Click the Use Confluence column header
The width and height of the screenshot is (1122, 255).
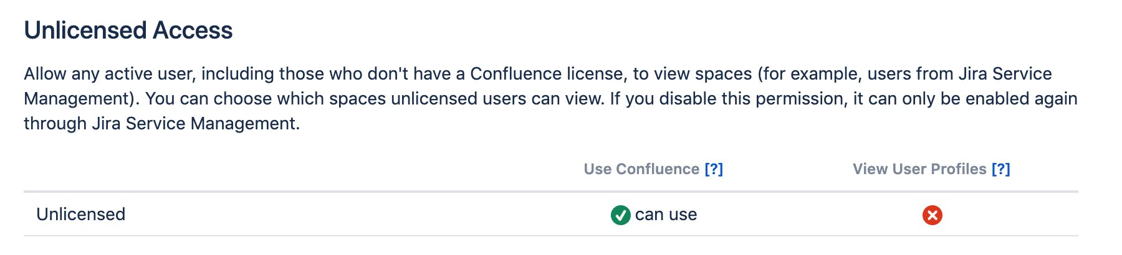click(x=641, y=169)
